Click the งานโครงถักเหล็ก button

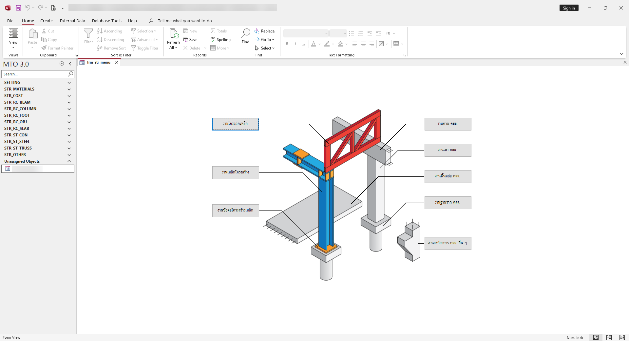coord(236,124)
